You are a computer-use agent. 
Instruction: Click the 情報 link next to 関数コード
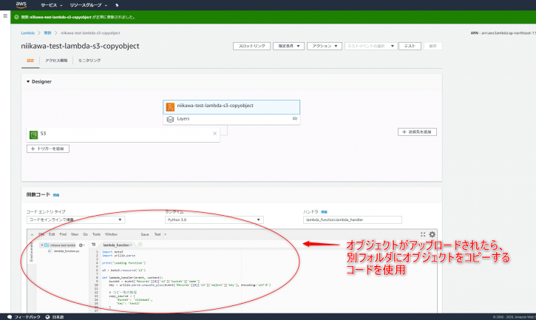pos(56,195)
